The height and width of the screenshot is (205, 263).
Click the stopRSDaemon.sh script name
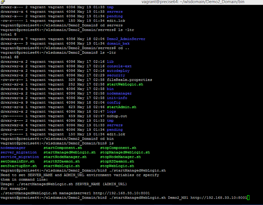coord(117,161)
